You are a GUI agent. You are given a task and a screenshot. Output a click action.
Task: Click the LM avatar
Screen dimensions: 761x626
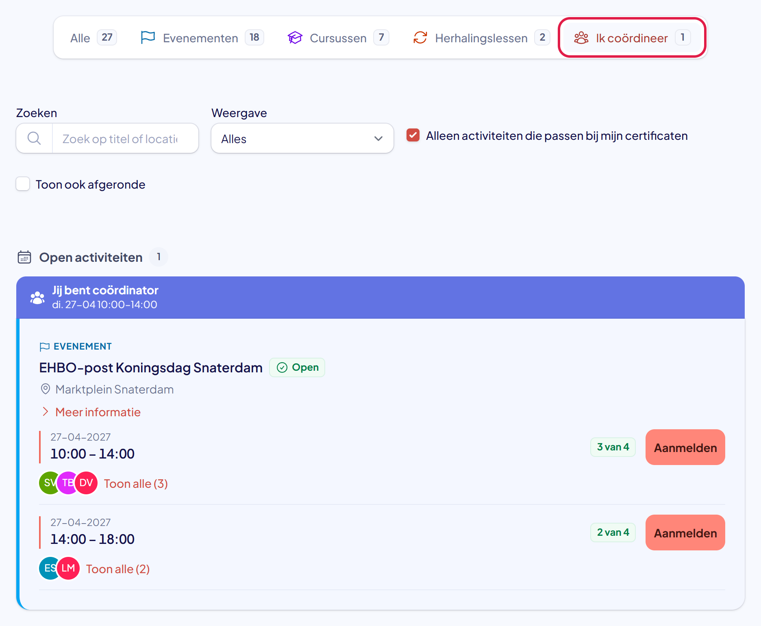click(68, 568)
